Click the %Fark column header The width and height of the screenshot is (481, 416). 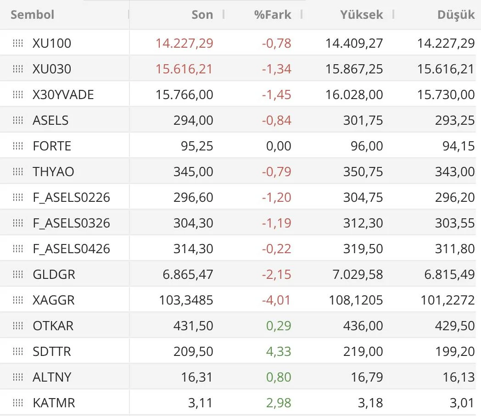point(273,15)
